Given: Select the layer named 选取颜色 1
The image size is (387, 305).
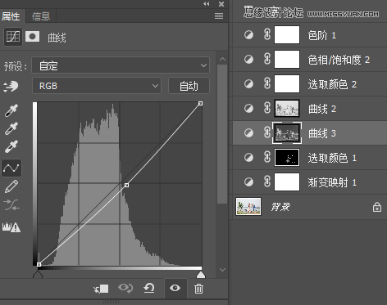Looking at the screenshot, I should point(332,158).
